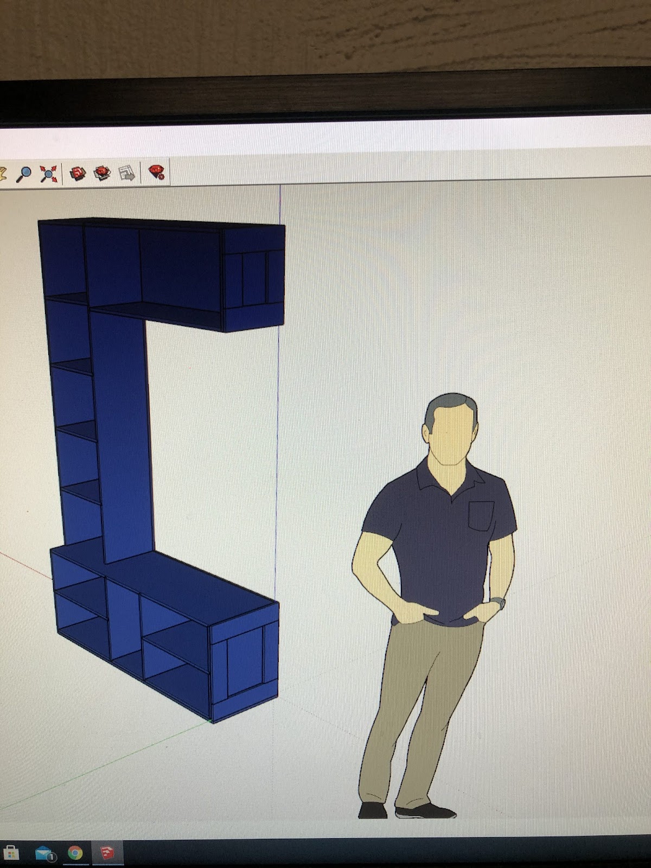651x868 pixels.
Task: Click the Send to LayOut icon
Action: 127,174
